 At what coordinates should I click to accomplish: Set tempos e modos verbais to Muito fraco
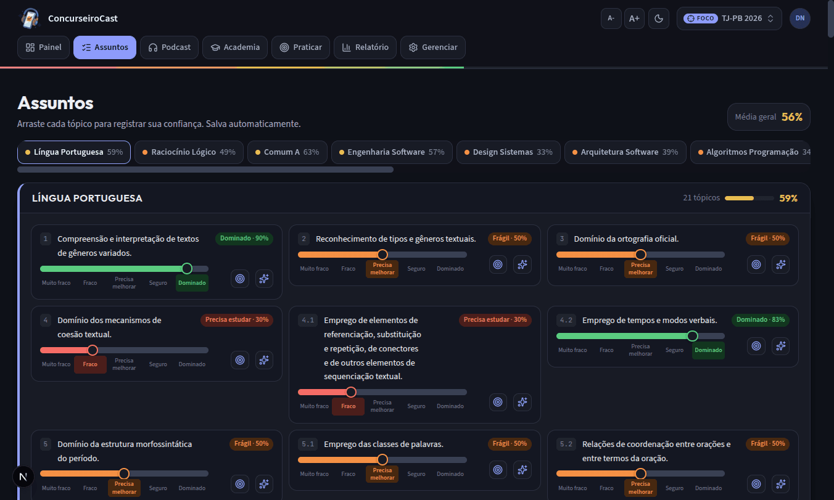572,350
